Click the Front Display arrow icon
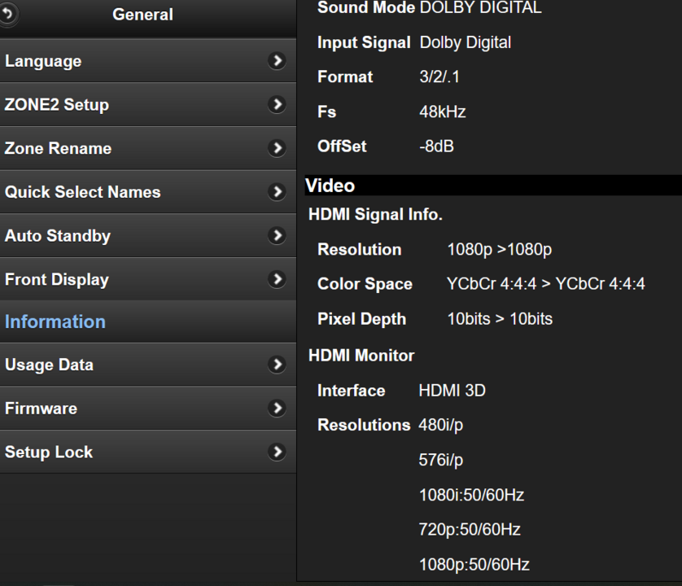The height and width of the screenshot is (586, 682). coord(278,279)
